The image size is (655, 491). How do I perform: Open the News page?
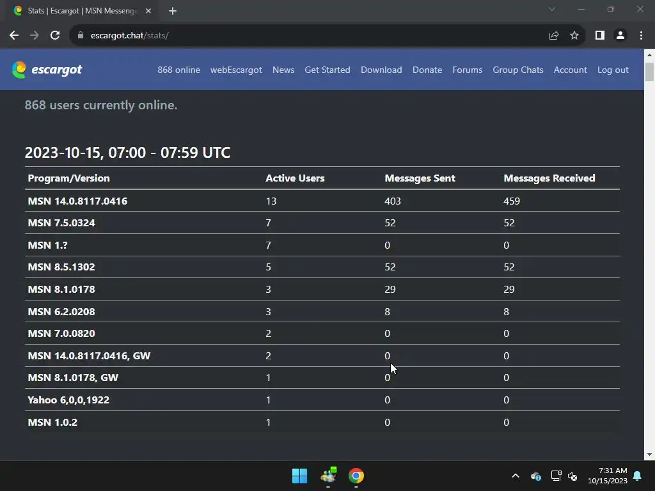tap(283, 70)
